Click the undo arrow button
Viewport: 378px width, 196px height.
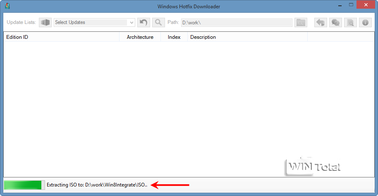click(x=144, y=22)
